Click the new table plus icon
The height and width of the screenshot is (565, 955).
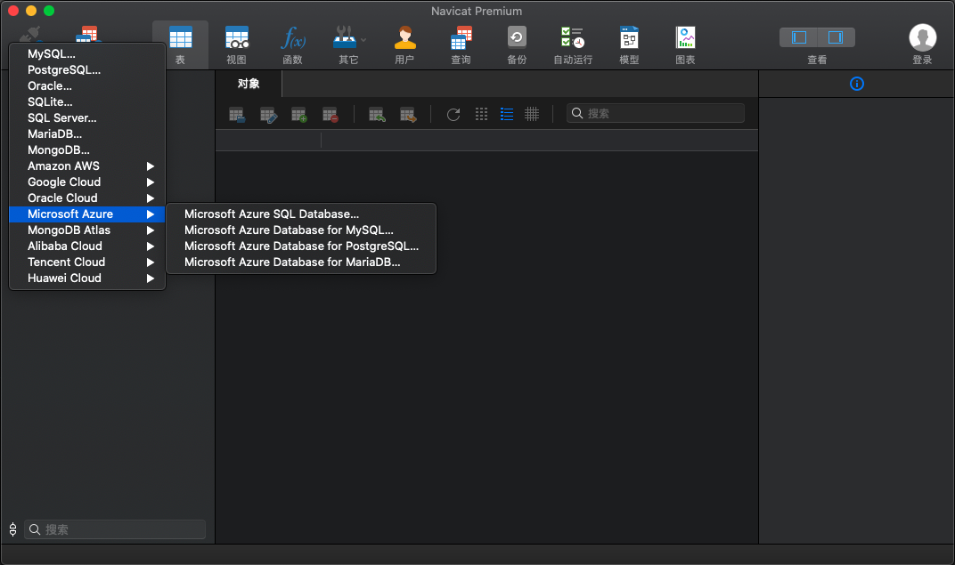point(299,115)
